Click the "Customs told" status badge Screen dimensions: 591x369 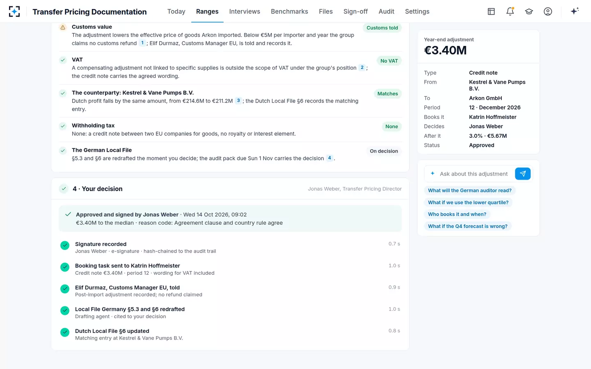point(382,28)
